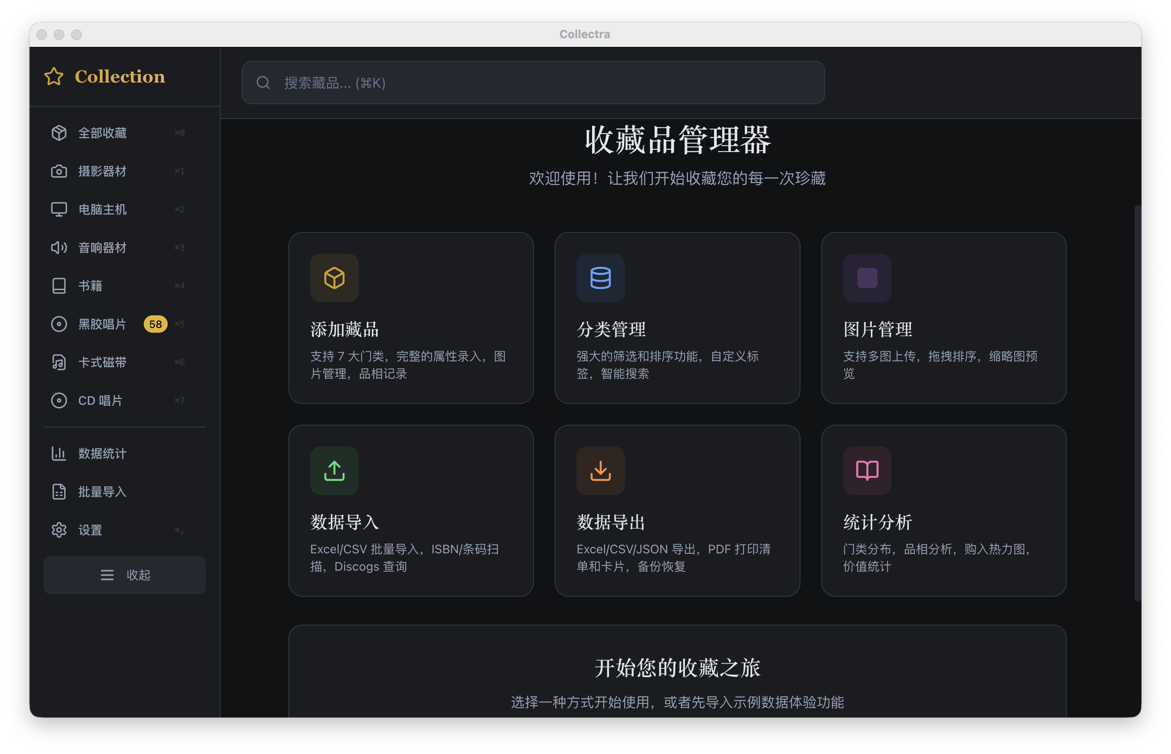Click the purple square icon for 图片管理
Image resolution: width=1171 pixels, height=754 pixels.
867,278
